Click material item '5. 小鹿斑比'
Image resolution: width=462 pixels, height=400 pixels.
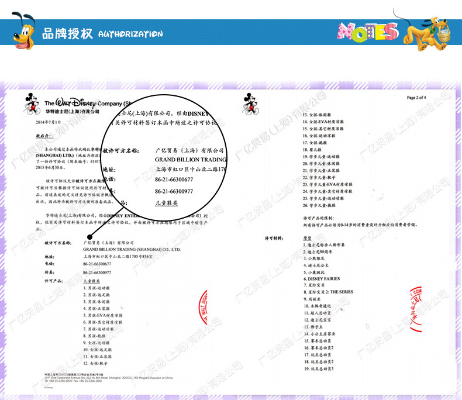coord(314,273)
